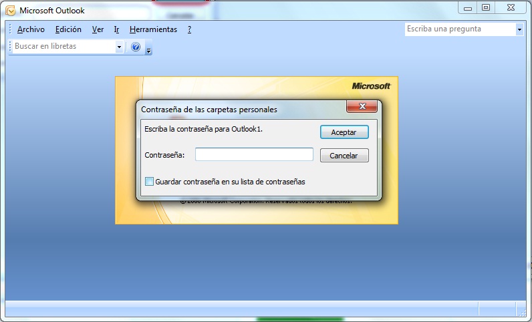Screen dimensions: 532x322
Task: Focus the Contraseña password field
Action: tap(254, 154)
